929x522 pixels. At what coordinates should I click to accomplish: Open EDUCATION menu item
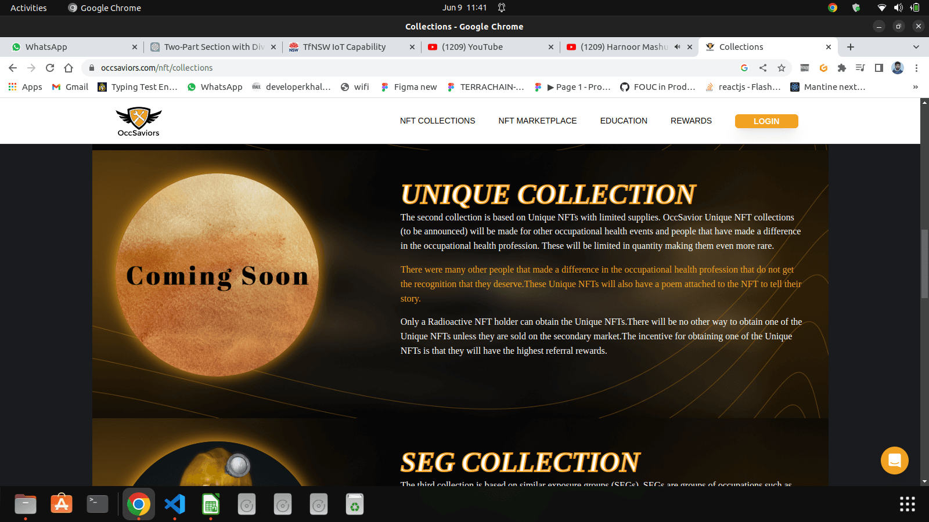pos(624,121)
